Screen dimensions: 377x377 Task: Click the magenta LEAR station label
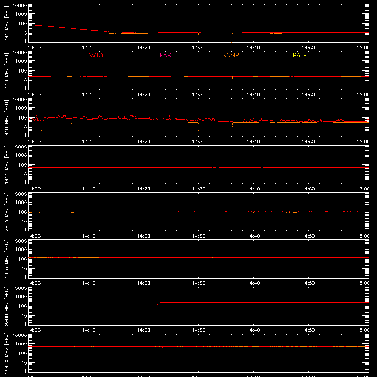point(164,55)
